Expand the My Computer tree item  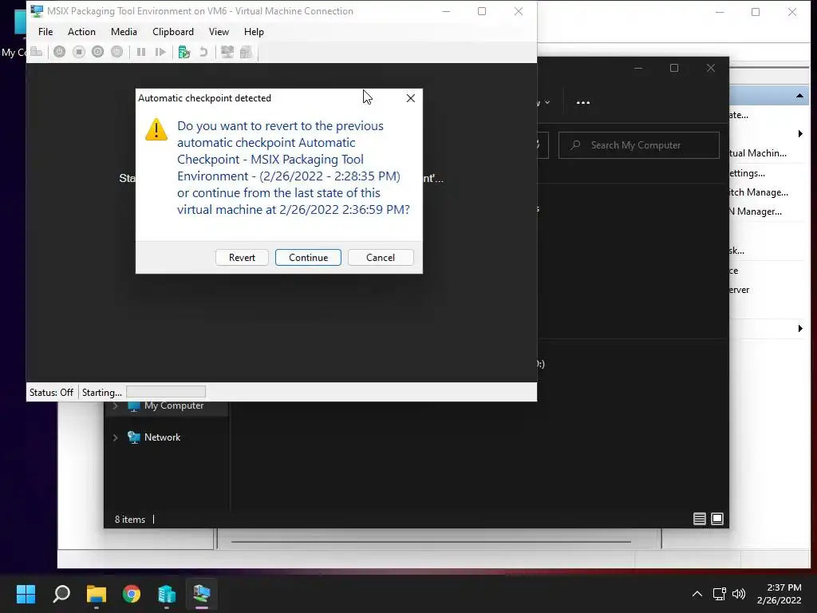pyautogui.click(x=116, y=405)
